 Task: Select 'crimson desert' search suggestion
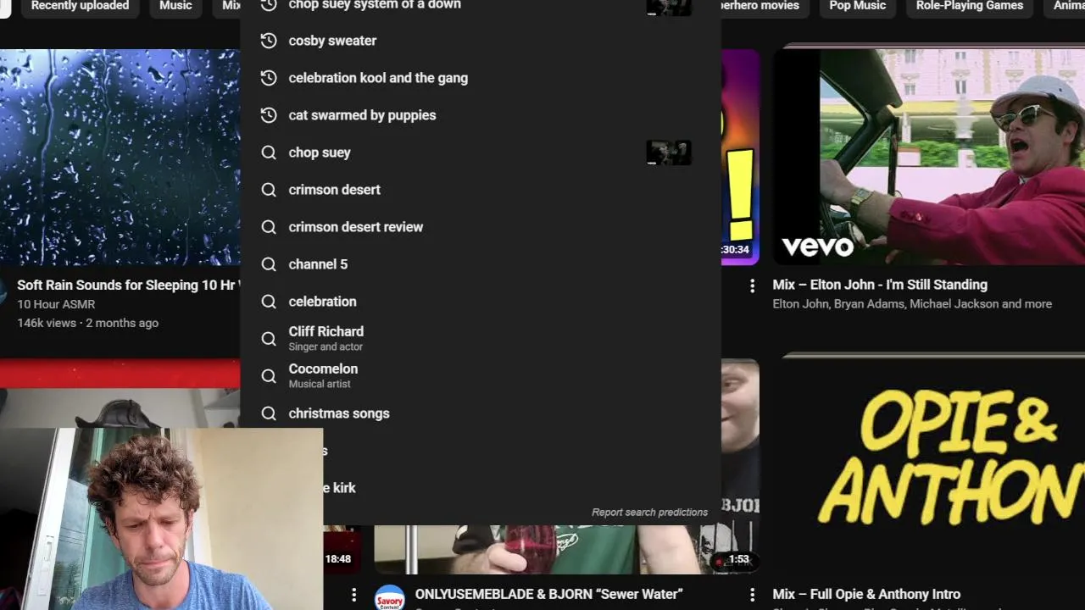click(481, 190)
